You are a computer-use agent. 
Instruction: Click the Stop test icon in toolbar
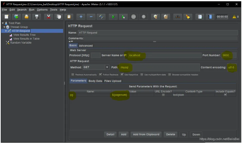(x=133, y=17)
